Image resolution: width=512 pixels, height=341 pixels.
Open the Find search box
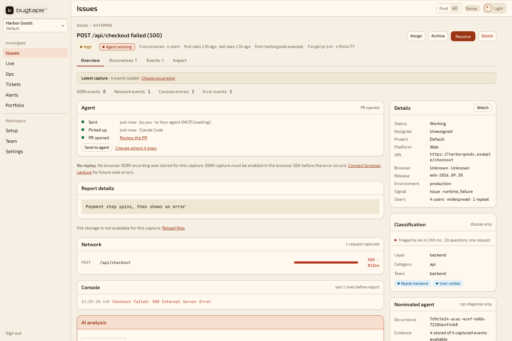[449, 9]
